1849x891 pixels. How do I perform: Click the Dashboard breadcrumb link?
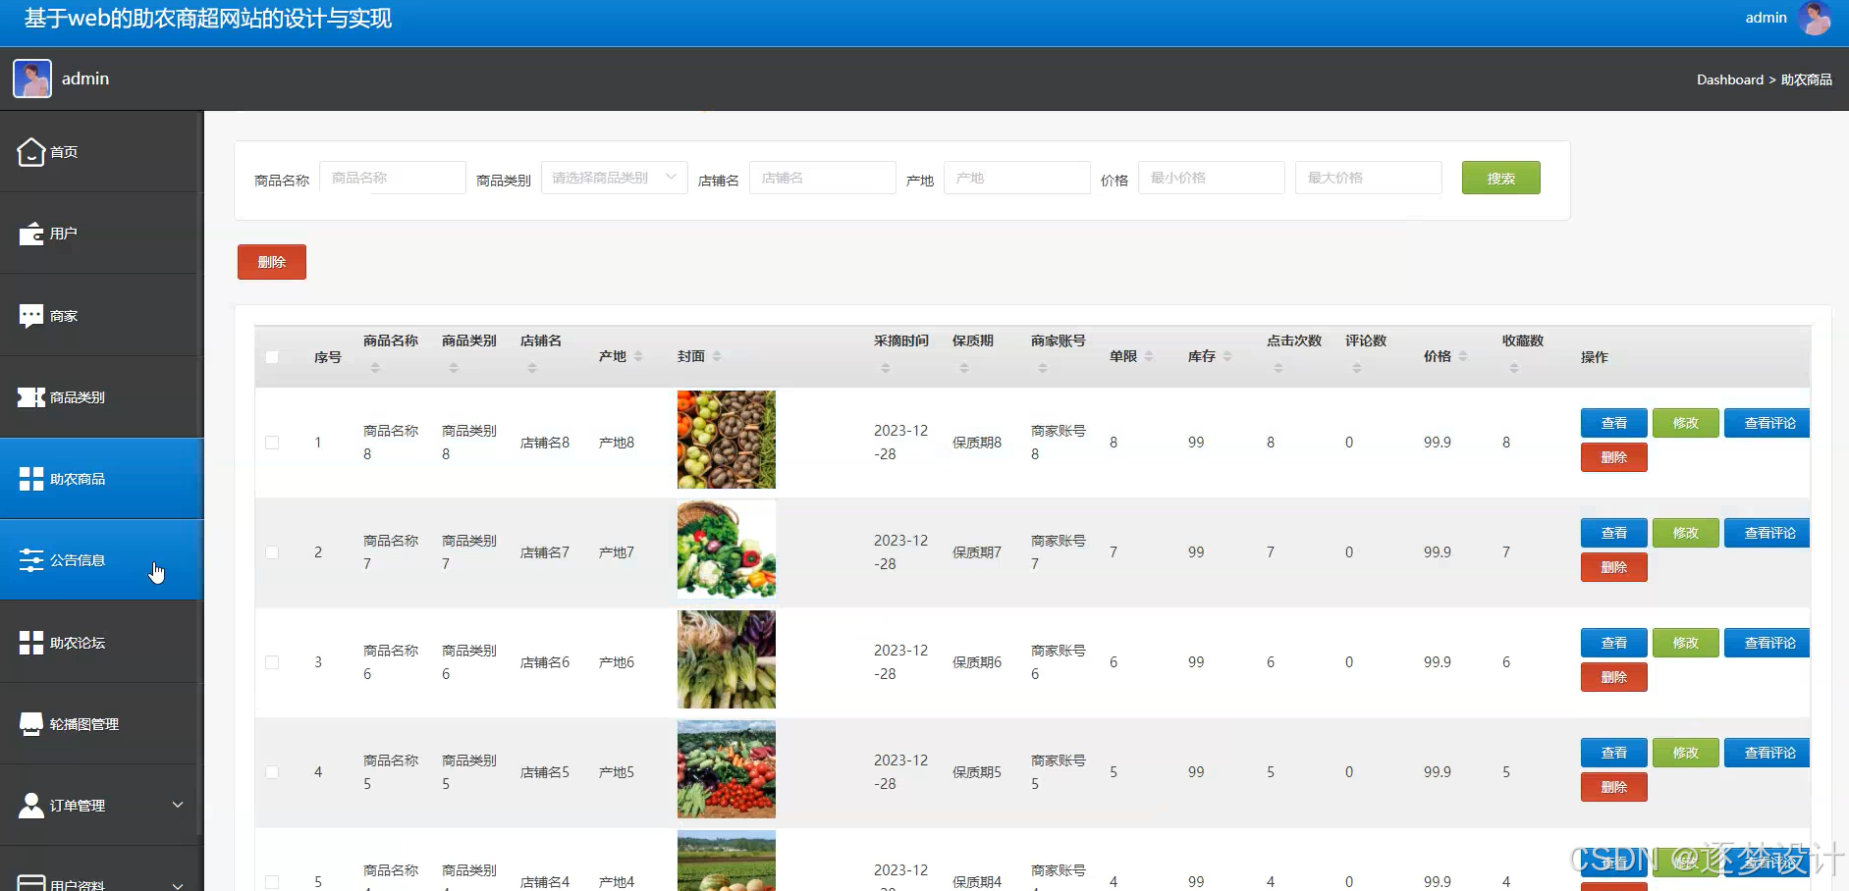coord(1730,79)
